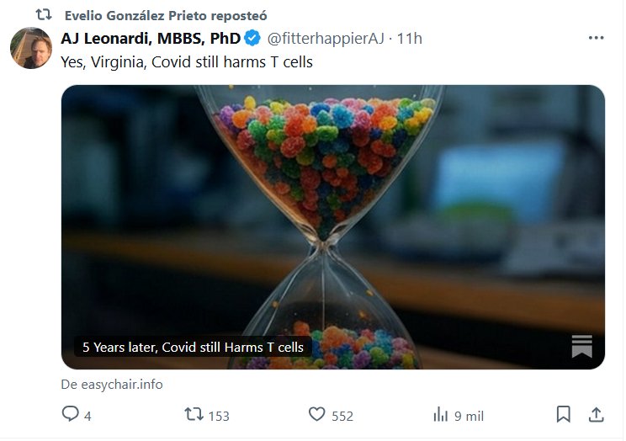Screen dimensions: 626x441
Task: Open view analytics bar chart icon
Action: click(x=440, y=414)
